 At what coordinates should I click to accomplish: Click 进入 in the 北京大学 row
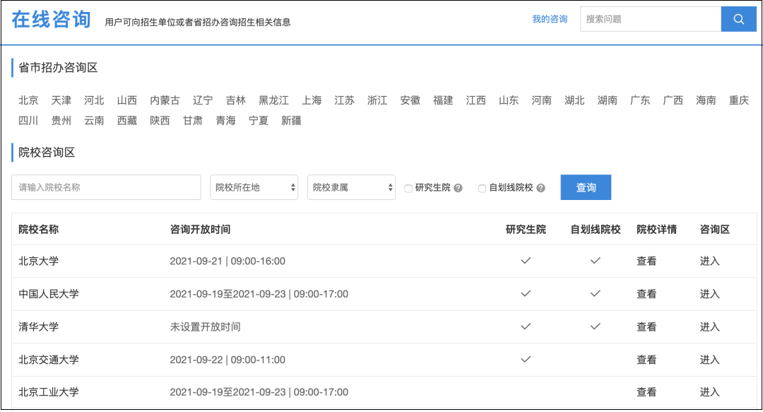(709, 261)
